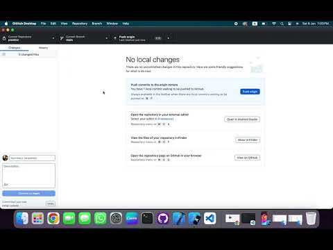333x250 pixels.
Task: Launch Google Chrome from the Dock
Action: pyautogui.click(x=53, y=218)
